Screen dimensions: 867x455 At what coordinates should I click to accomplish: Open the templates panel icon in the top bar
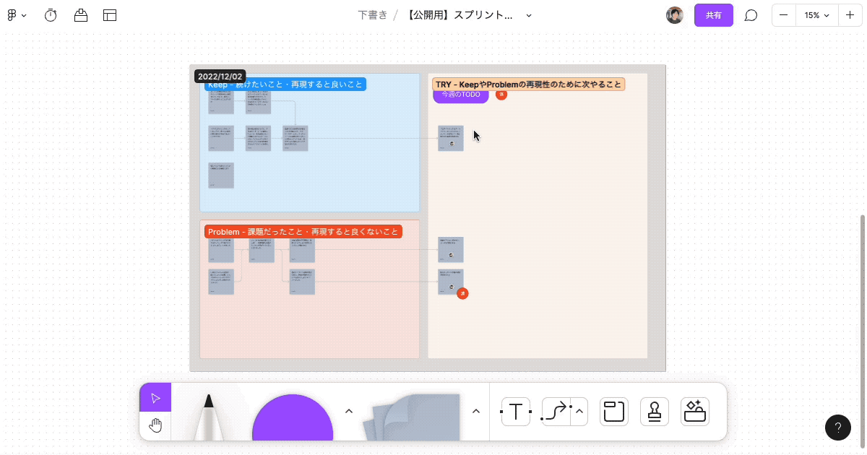(110, 15)
